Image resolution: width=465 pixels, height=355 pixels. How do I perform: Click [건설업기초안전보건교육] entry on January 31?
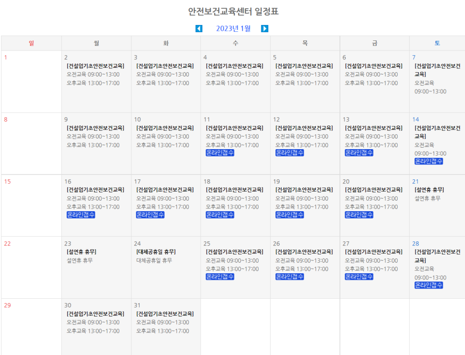165,314
